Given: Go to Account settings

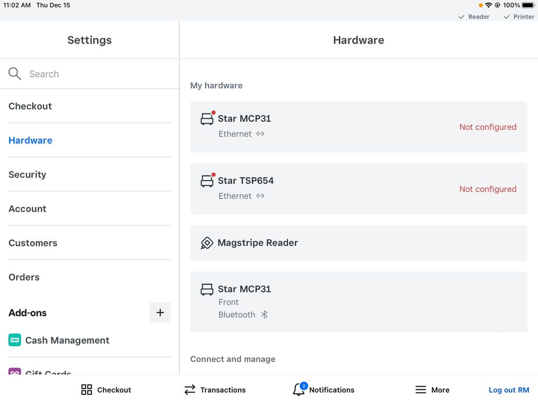Looking at the screenshot, I should 89,209.
